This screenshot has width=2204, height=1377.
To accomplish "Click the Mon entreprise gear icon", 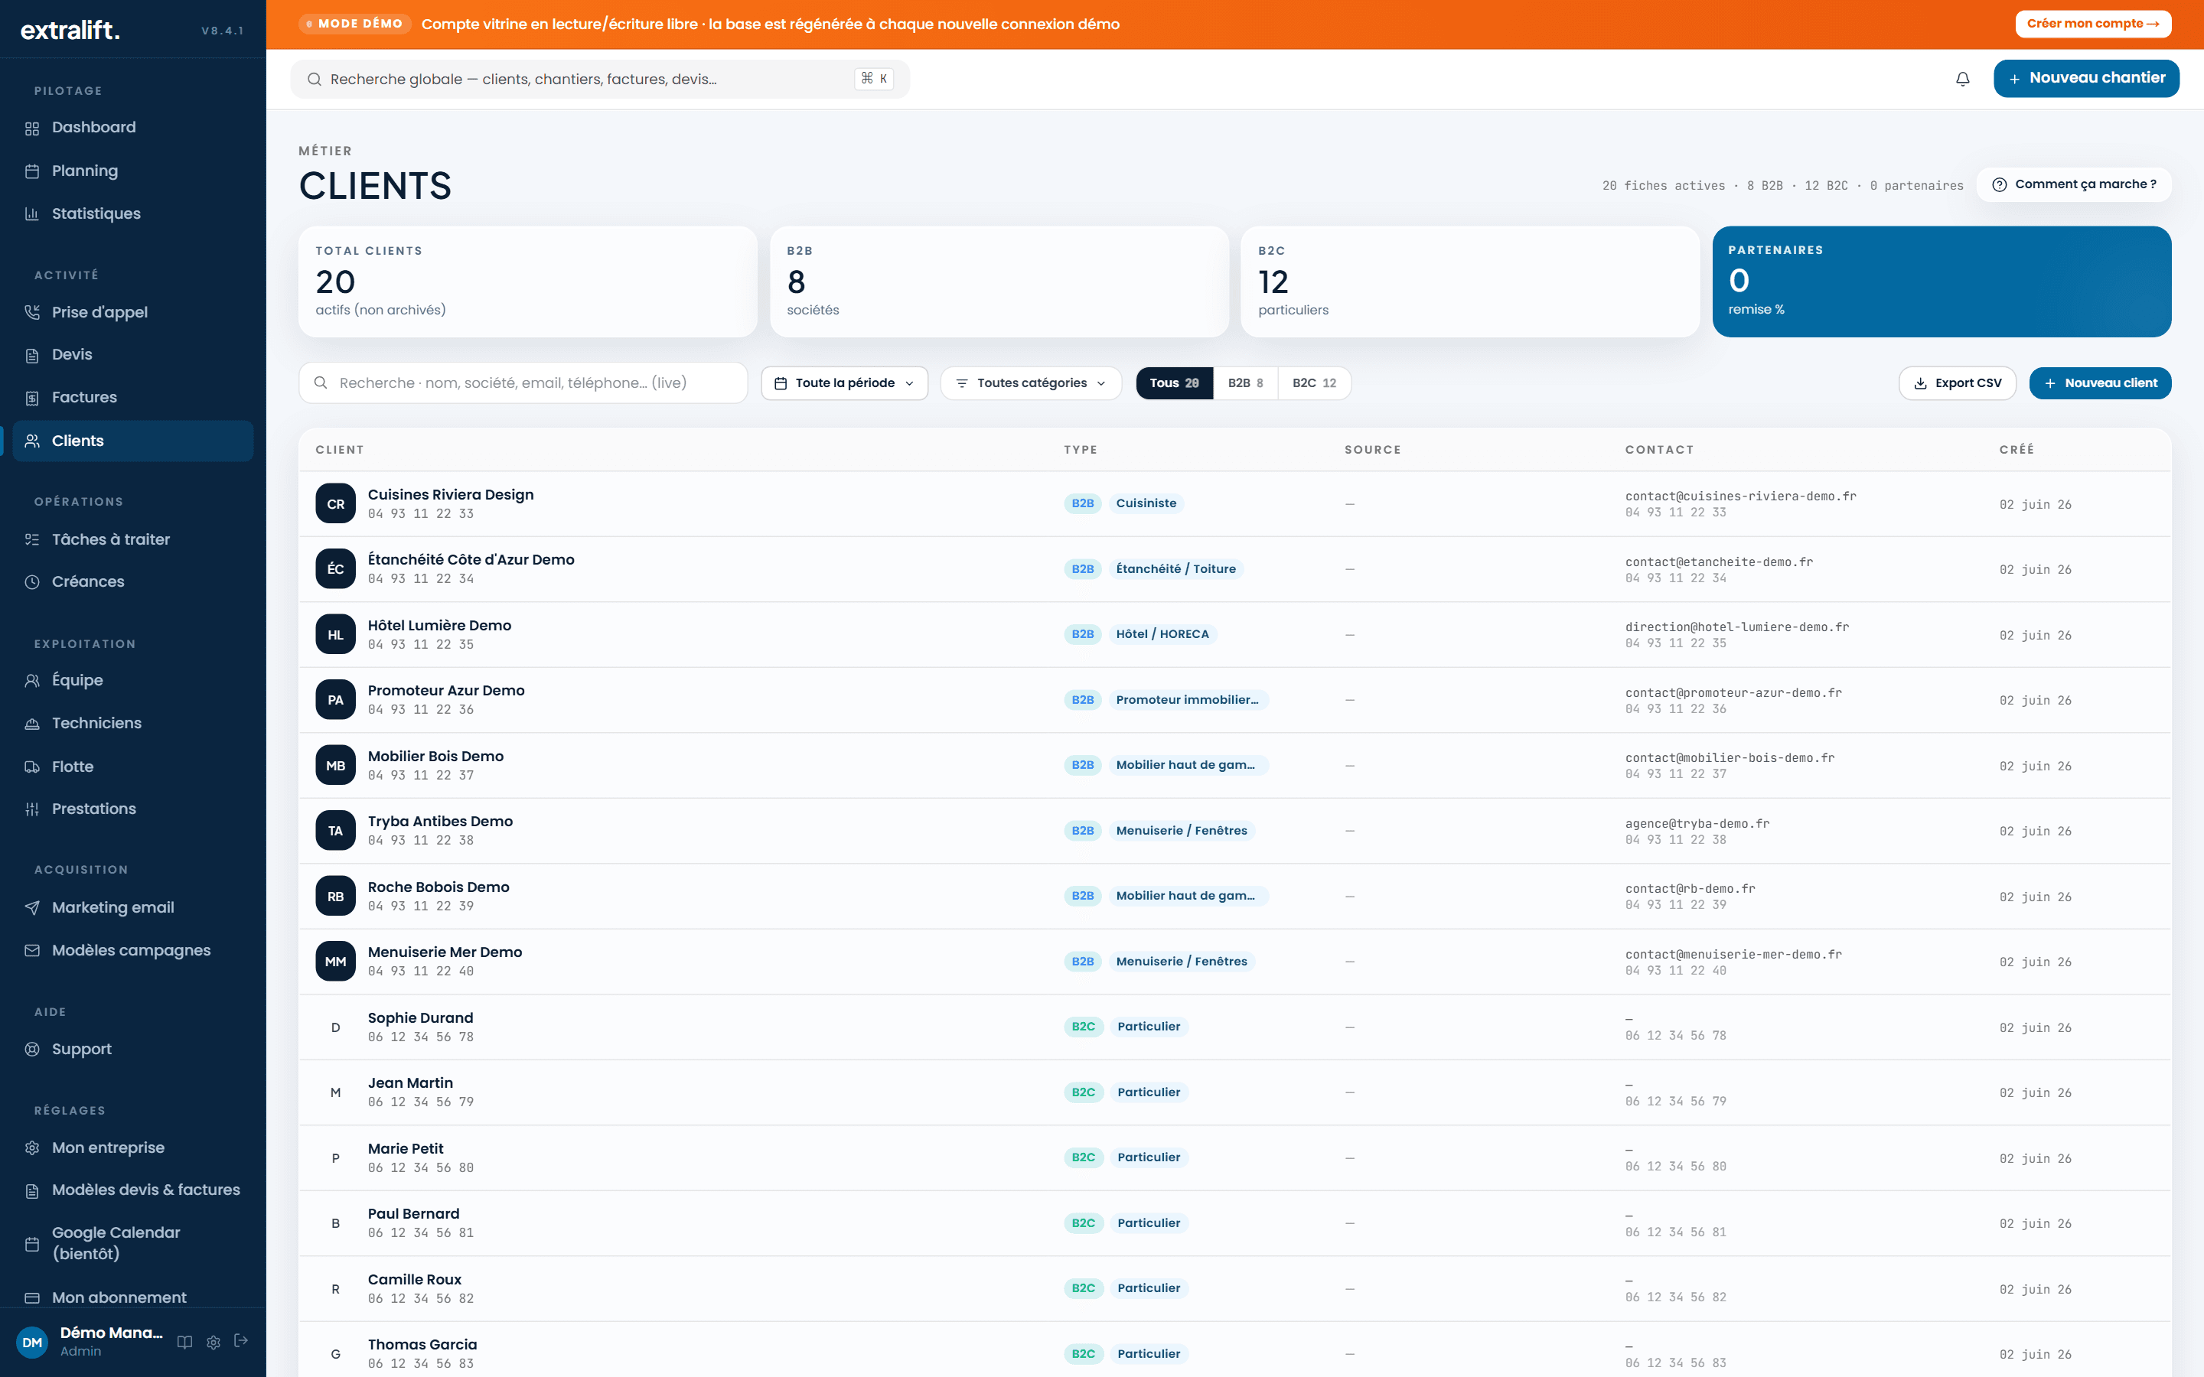I will tap(32, 1147).
